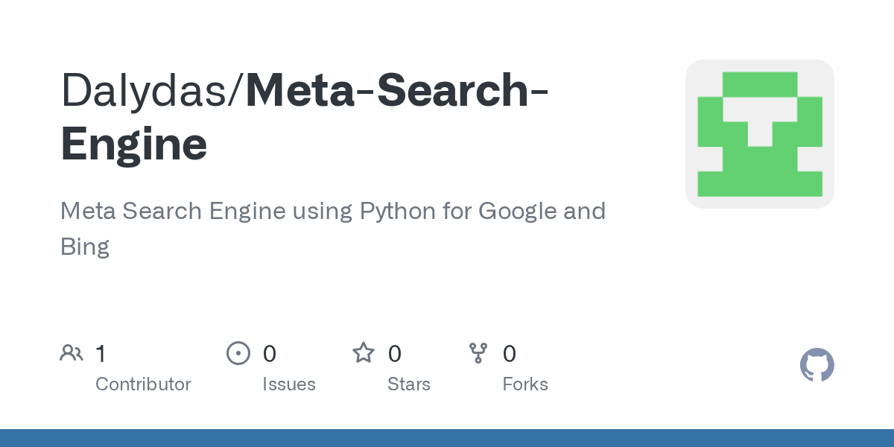Open the "Issues" label

[x=288, y=384]
